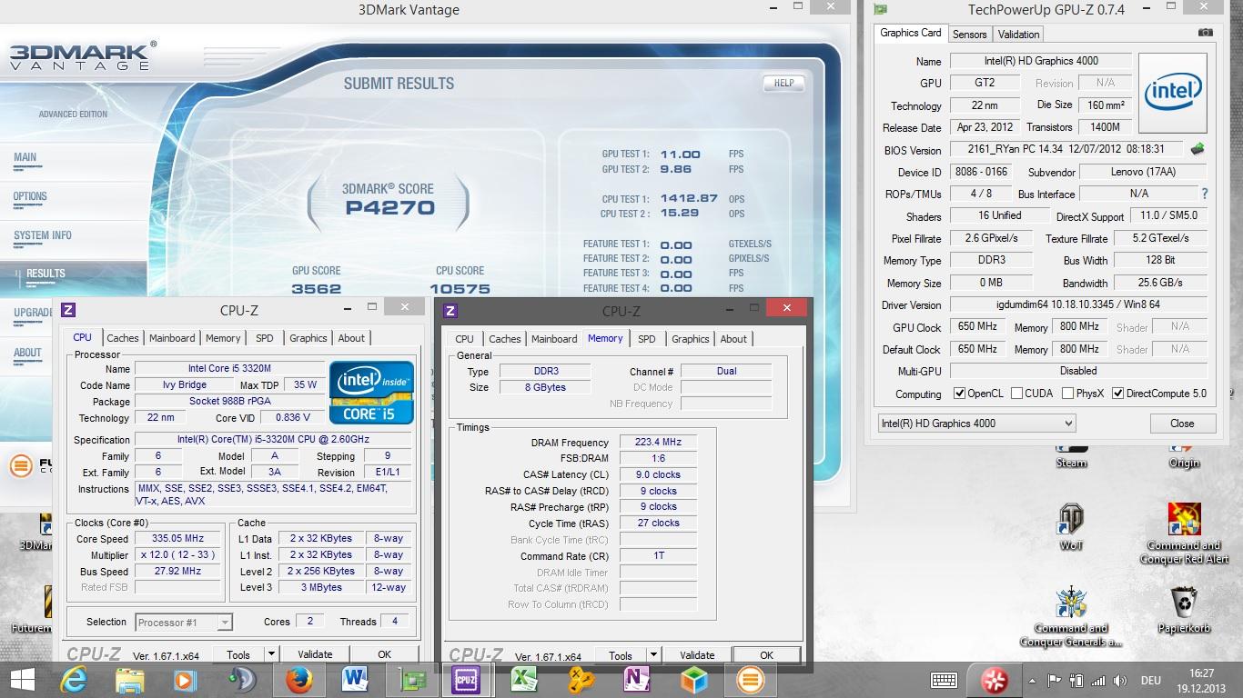Select Graphics Card tab in GPU-Z
Viewport: 1243px width, 698px height.
911,33
